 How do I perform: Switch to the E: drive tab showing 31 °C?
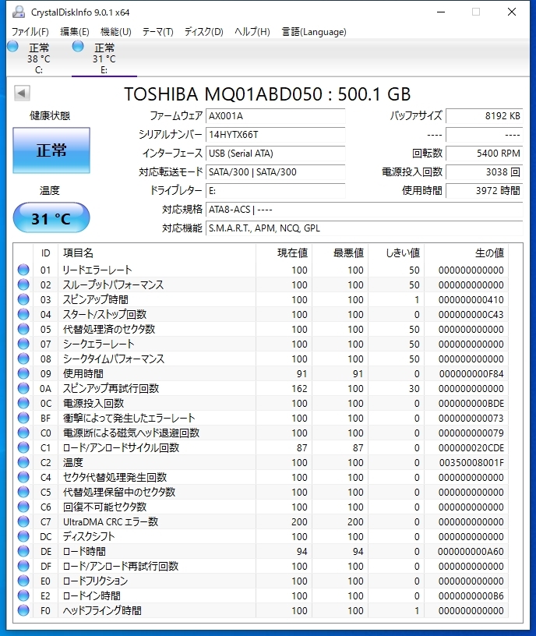(x=104, y=58)
